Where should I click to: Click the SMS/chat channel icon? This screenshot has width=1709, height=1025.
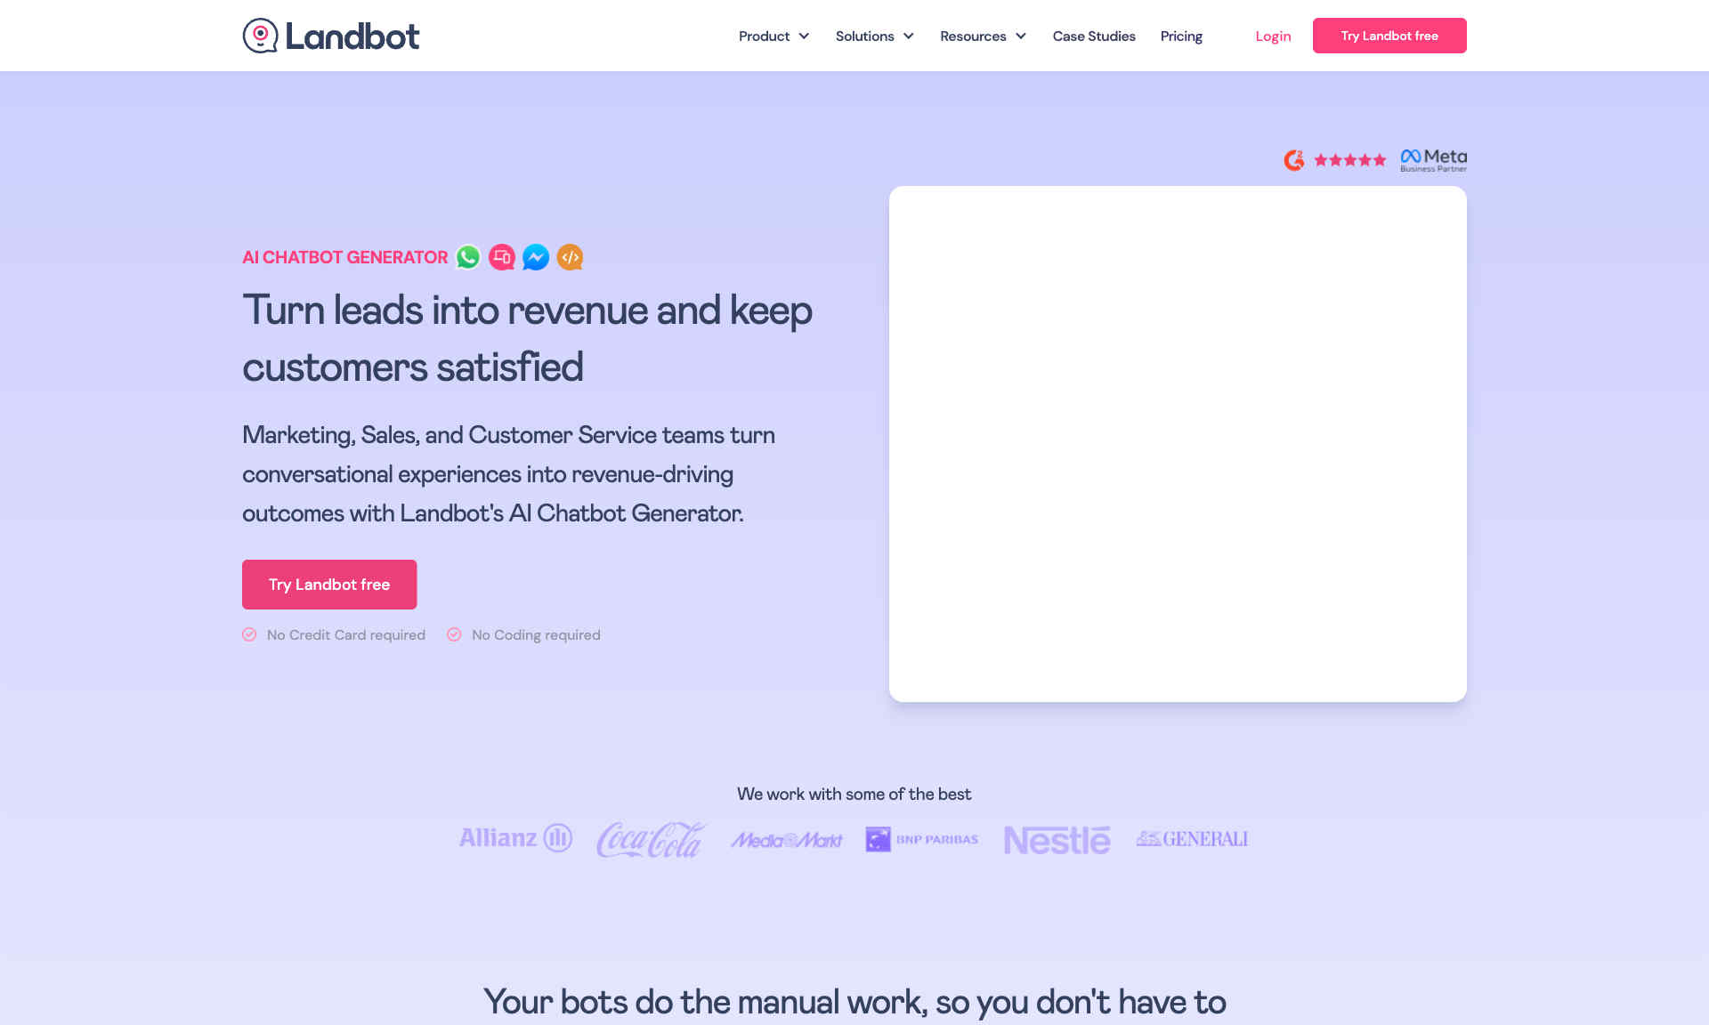500,256
